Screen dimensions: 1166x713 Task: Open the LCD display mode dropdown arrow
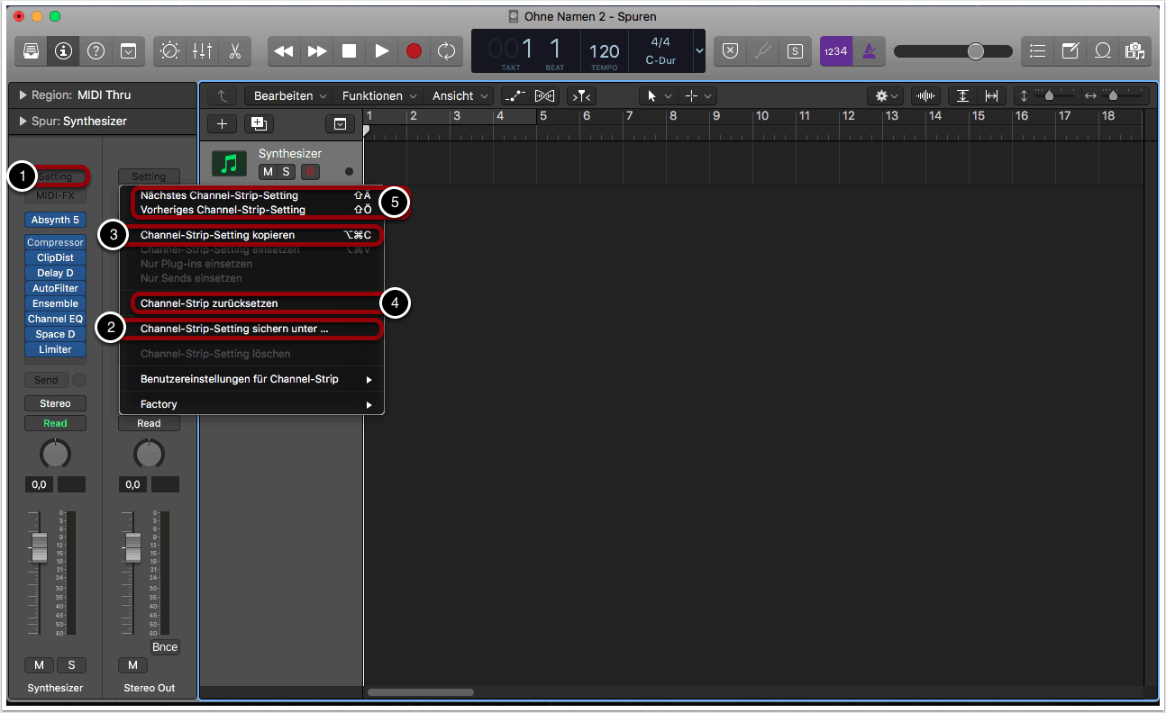[699, 51]
